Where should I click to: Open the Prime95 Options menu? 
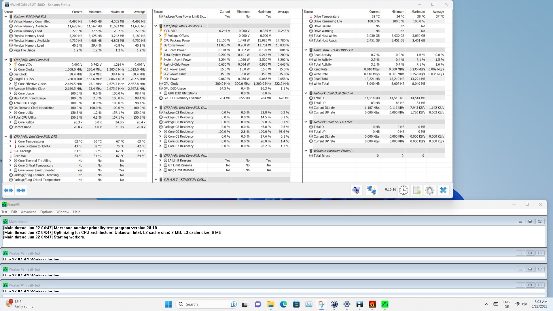coord(46,212)
